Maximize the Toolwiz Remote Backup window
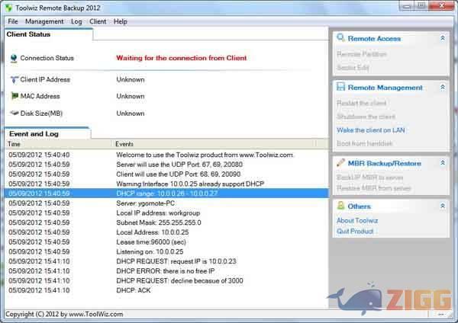This screenshot has height=323, width=458. (x=421, y=6)
